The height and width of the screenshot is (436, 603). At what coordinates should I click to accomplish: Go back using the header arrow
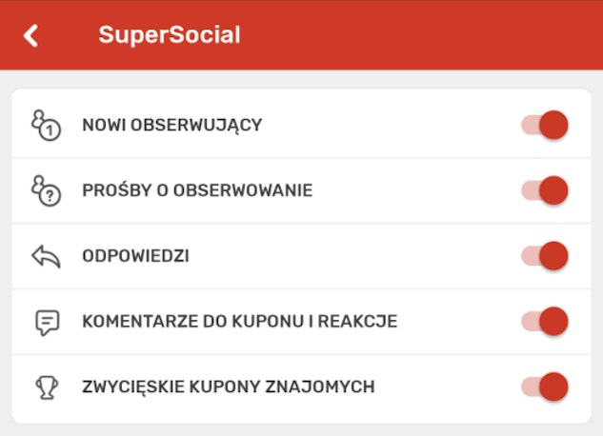point(31,35)
